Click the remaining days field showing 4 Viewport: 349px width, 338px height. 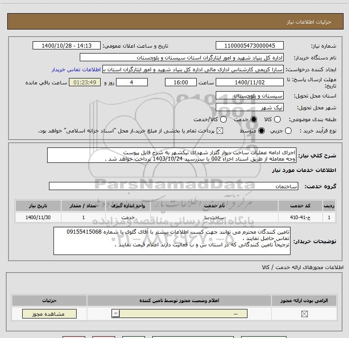tap(132, 82)
